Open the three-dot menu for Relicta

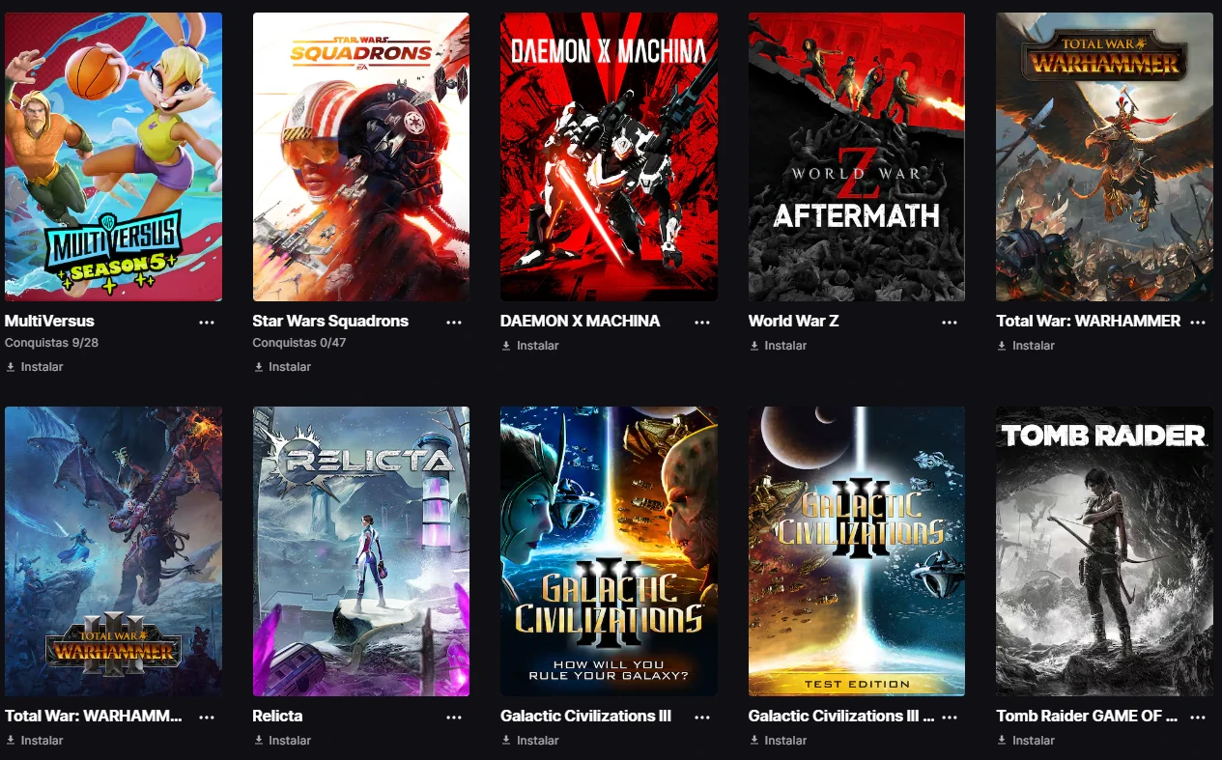(x=454, y=718)
